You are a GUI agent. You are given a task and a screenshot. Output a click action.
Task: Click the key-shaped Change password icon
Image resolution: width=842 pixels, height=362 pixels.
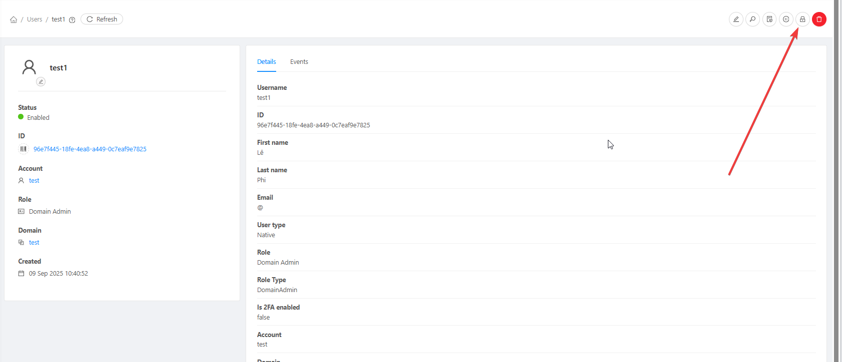tap(752, 19)
